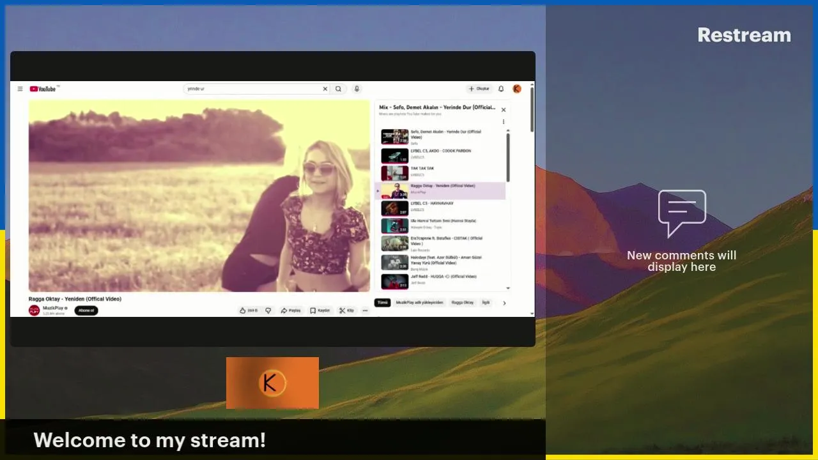Start voice search with the microphone icon
Viewport: 818px width, 460px height.
(357, 89)
